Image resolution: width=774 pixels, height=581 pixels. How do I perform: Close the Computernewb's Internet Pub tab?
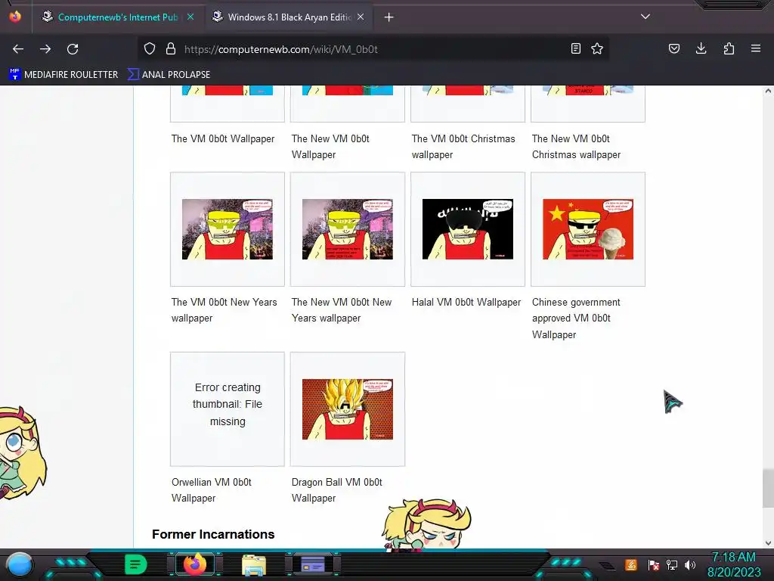(x=190, y=17)
